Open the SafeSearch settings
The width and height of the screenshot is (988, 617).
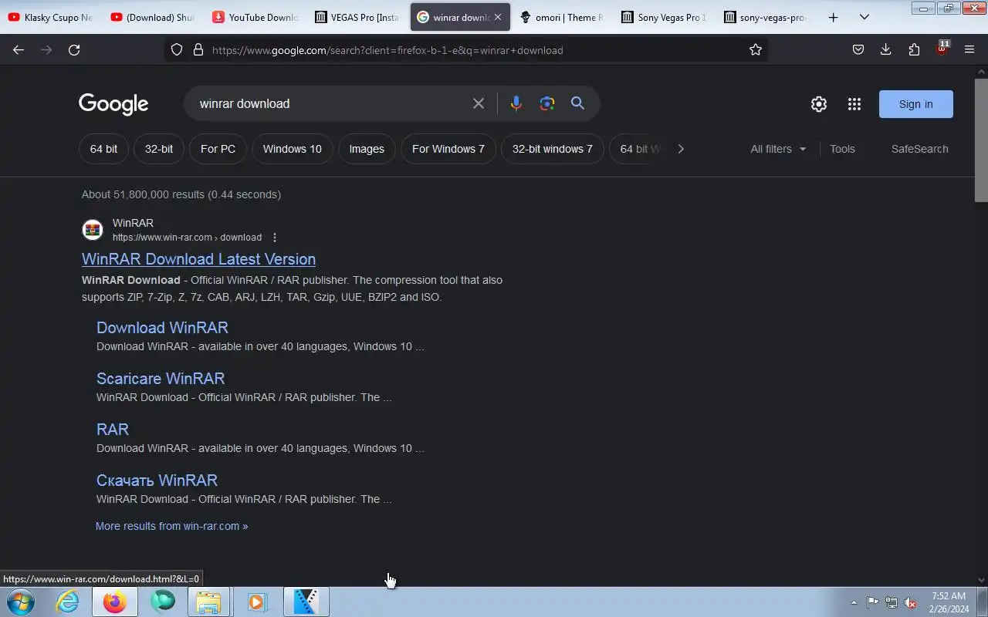pos(919,149)
